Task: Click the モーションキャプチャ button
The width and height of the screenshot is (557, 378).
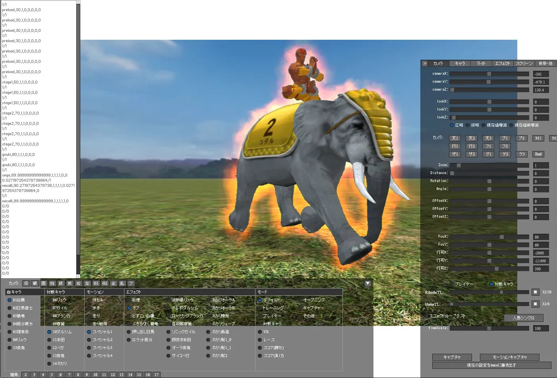Action: (x=510, y=357)
